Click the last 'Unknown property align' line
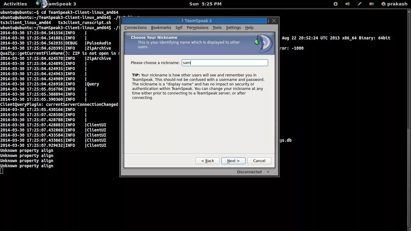This screenshot has width=411, height=231. click(27, 166)
